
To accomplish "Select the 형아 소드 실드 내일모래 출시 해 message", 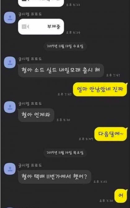I will pyautogui.click(x=61, y=70).
